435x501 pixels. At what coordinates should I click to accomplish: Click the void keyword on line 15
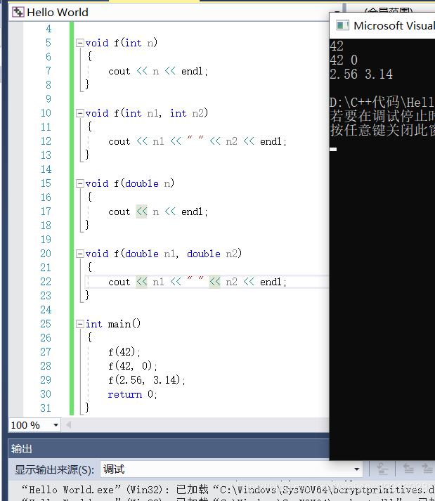coord(97,183)
